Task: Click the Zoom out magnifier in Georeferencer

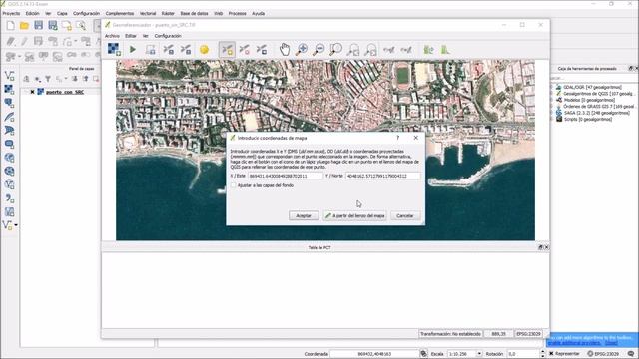Action: pos(319,49)
